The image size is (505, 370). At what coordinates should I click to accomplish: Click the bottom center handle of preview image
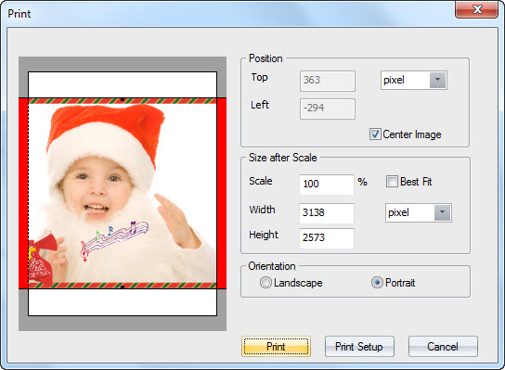(x=123, y=287)
